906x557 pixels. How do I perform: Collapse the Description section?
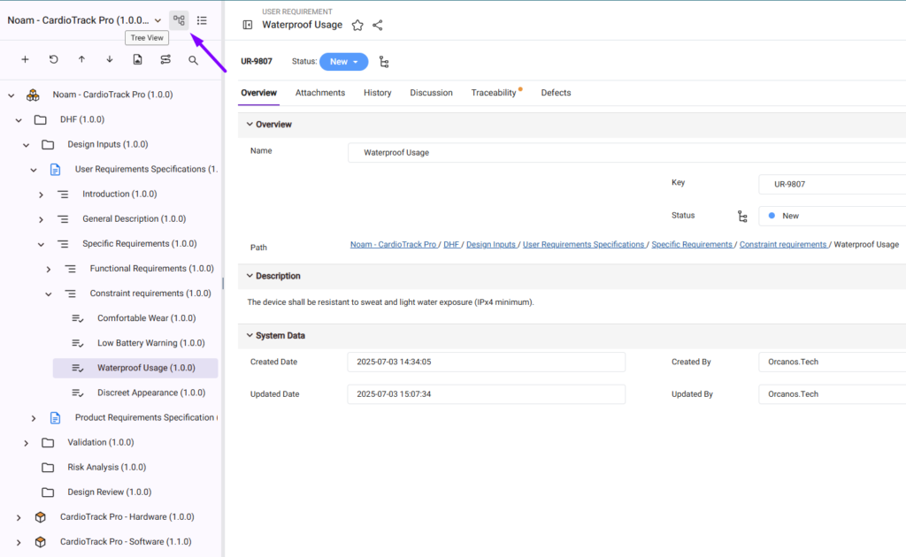(x=250, y=276)
